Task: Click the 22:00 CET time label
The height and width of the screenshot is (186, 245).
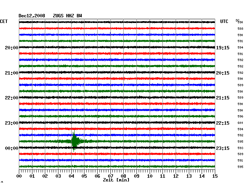Action: click(12, 98)
